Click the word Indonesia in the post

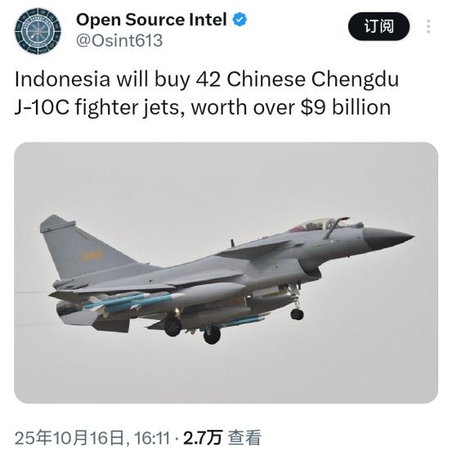(62, 79)
